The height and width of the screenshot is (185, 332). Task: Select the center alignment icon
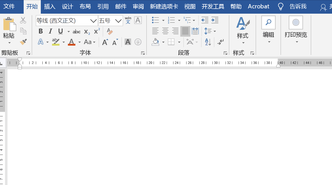click(x=165, y=31)
